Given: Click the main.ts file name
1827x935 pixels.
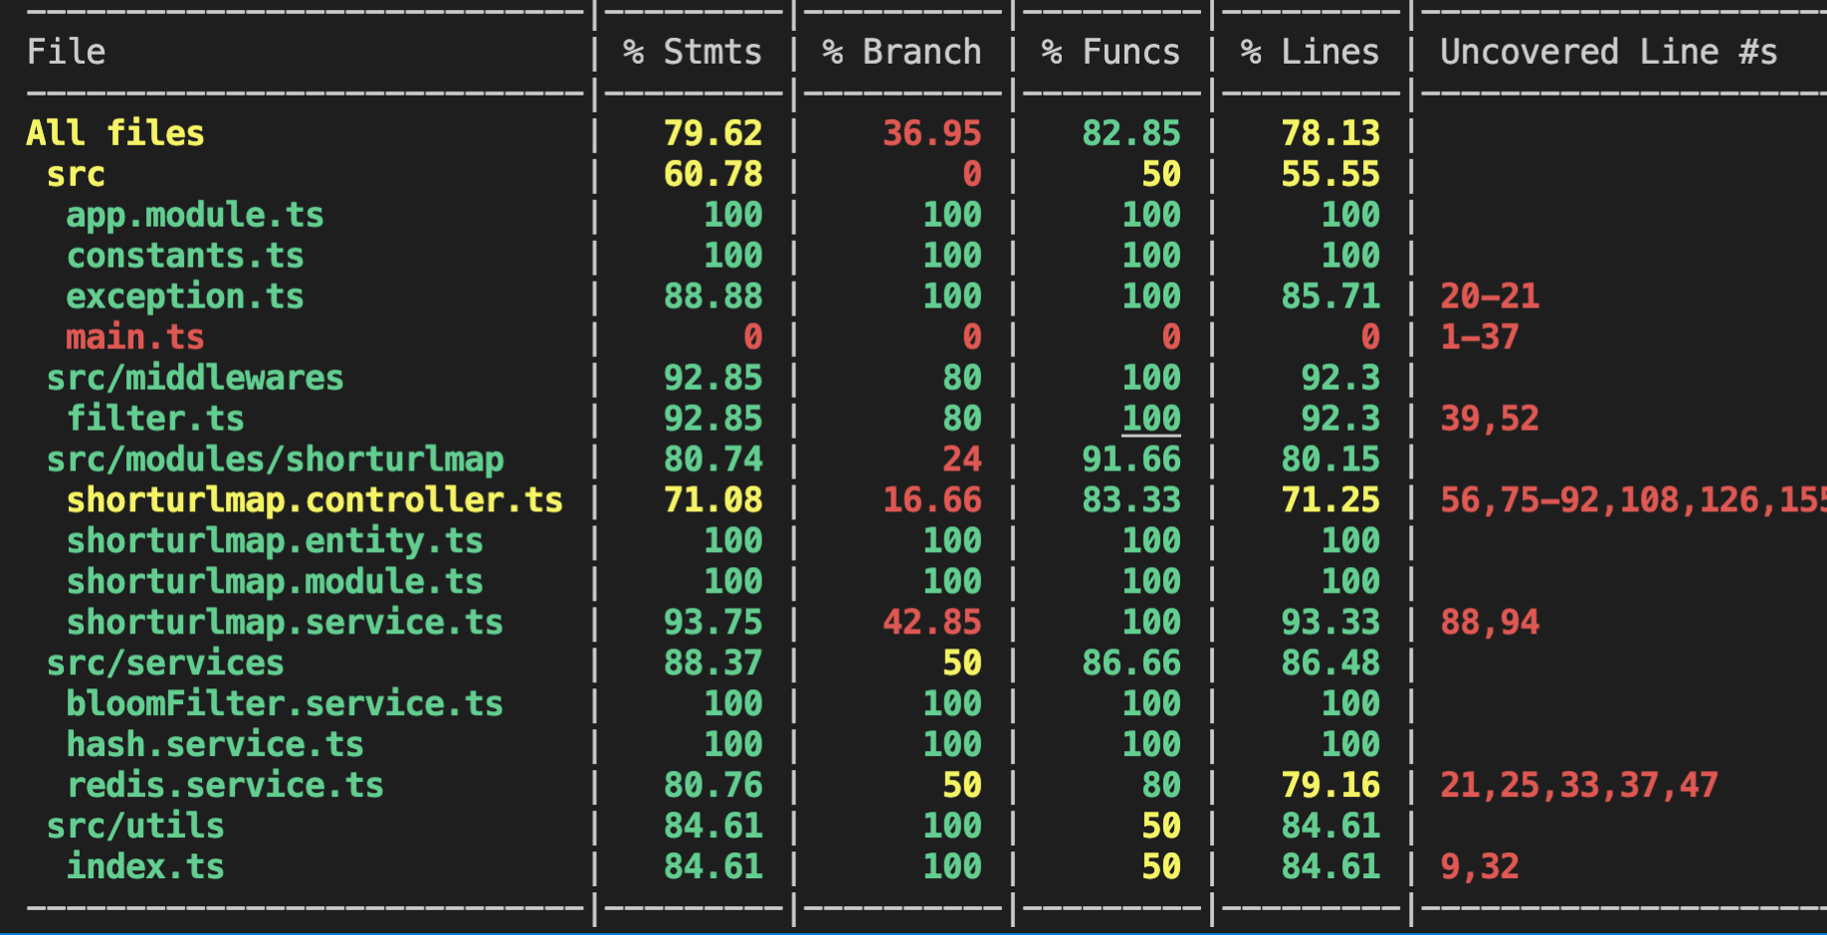Looking at the screenshot, I should click(x=134, y=337).
